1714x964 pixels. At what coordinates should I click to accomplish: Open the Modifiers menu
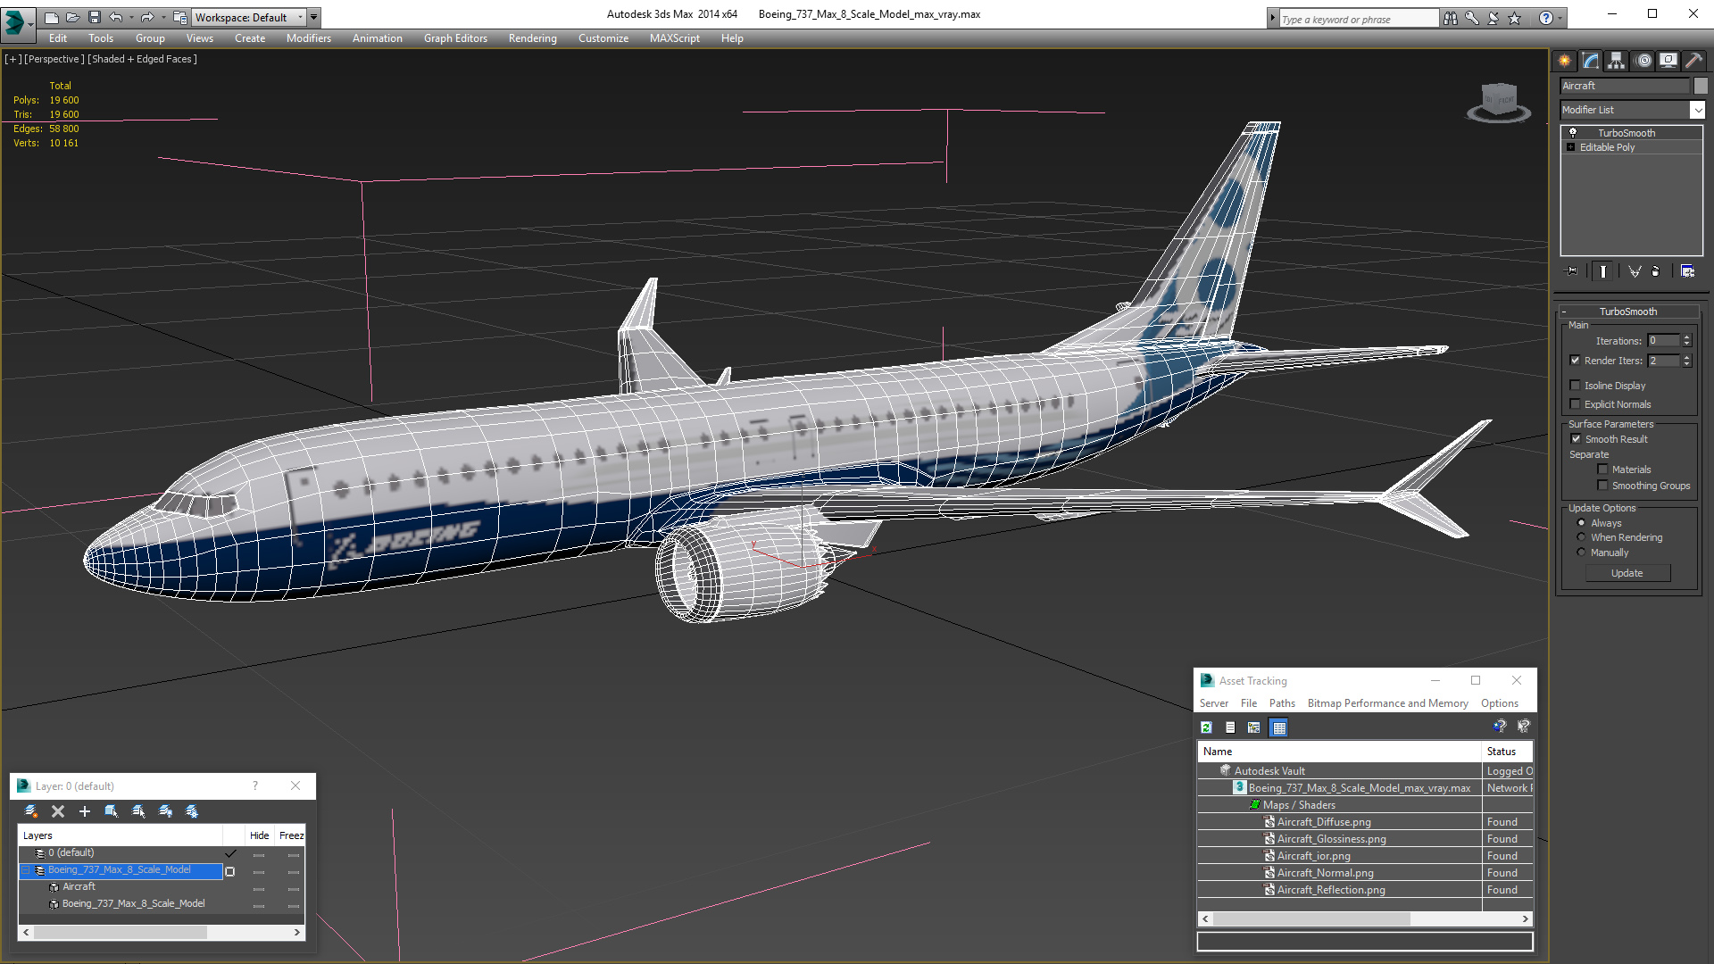point(309,38)
